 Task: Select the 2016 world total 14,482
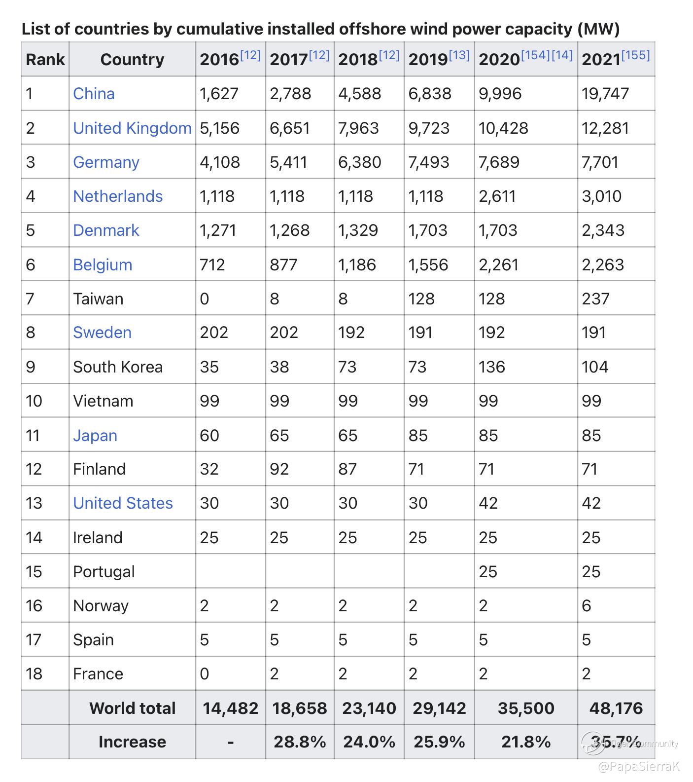(230, 708)
